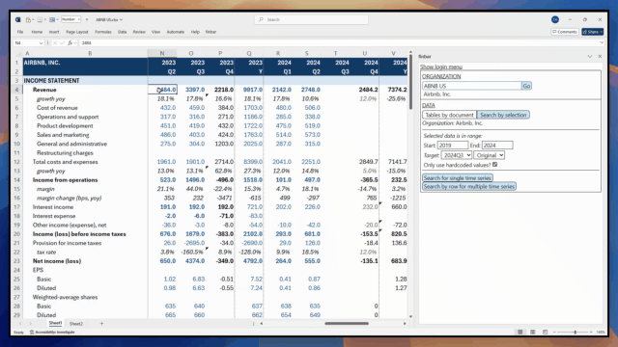618x347 pixels.
Task: Select the Tables by document toggle
Action: tap(449, 115)
